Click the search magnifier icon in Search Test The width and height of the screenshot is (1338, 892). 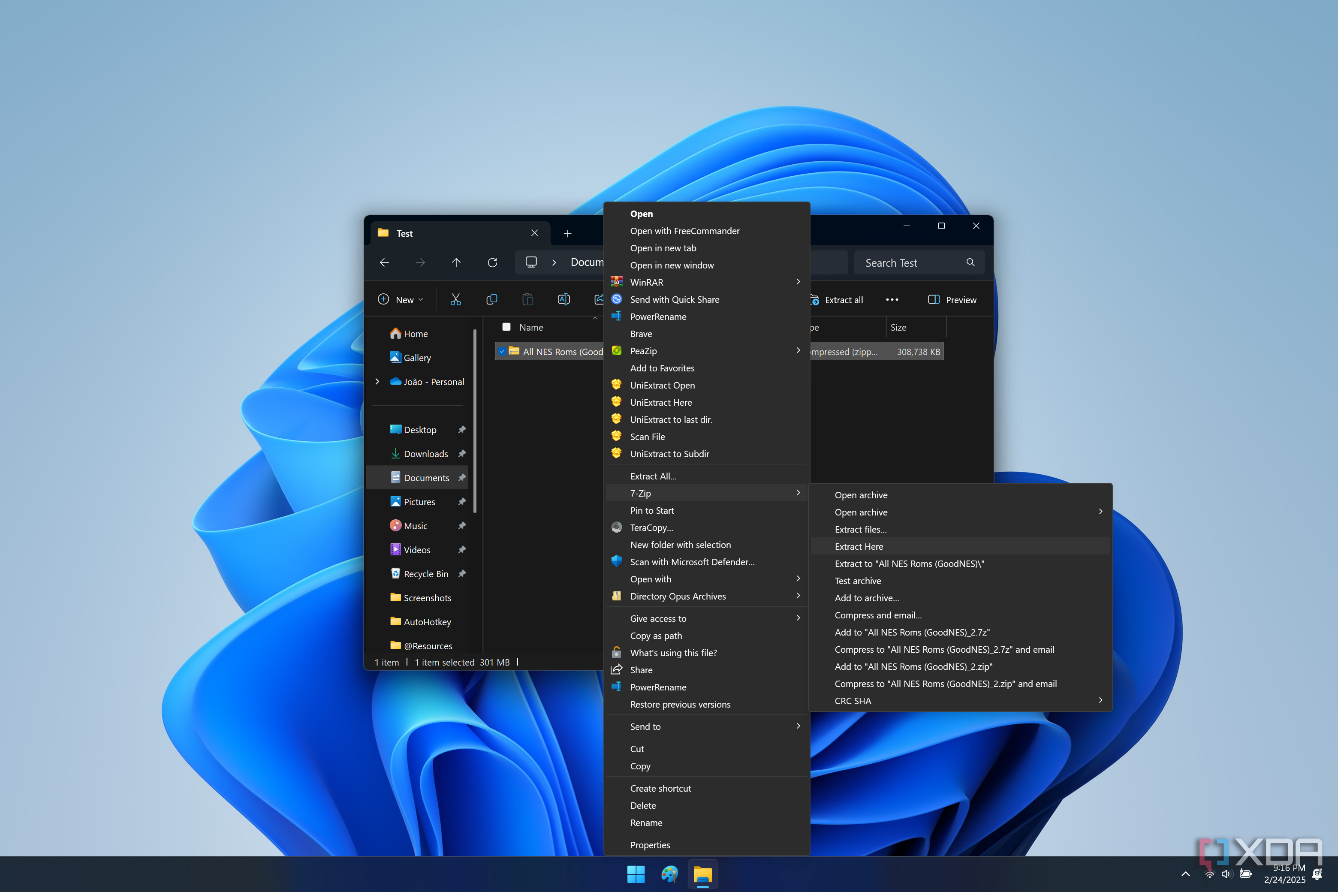970,262
